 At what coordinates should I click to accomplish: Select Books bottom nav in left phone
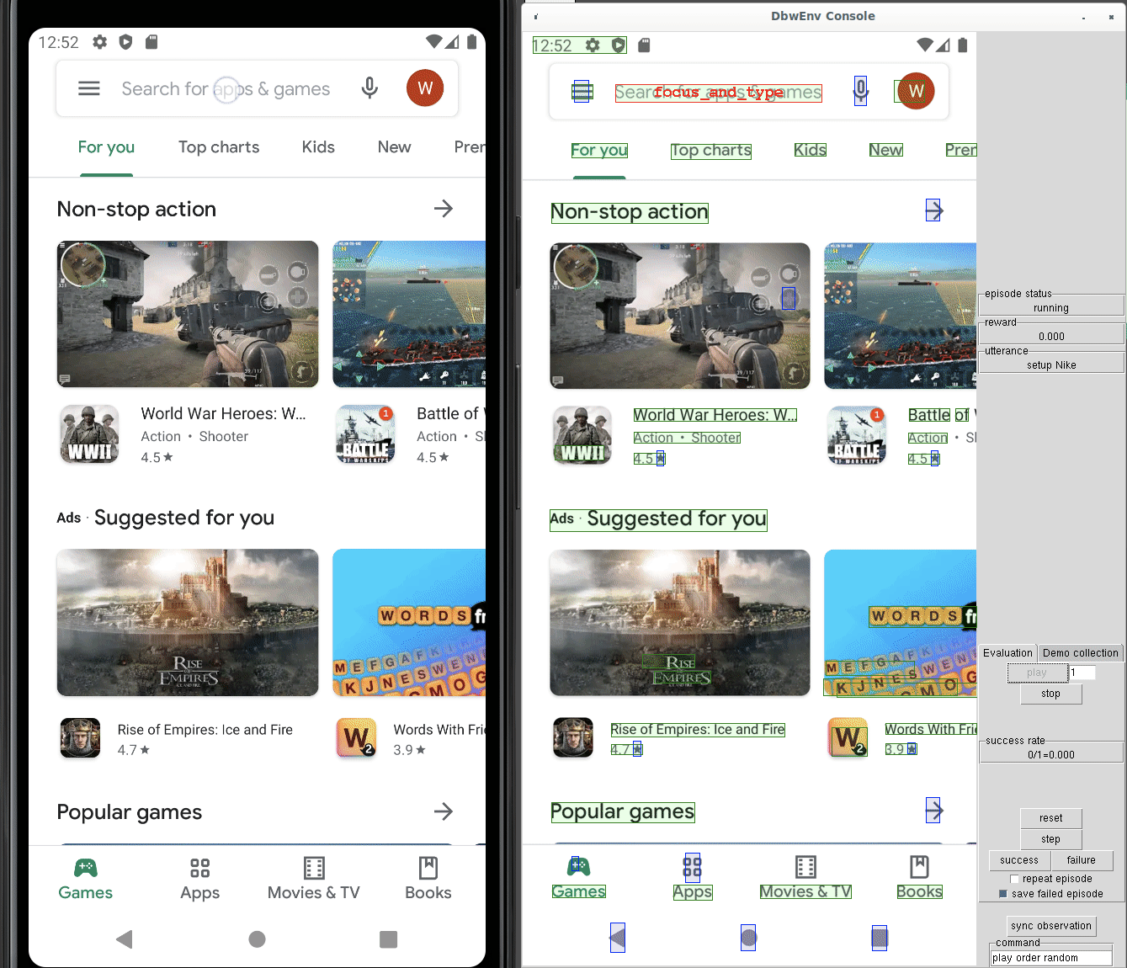point(428,880)
